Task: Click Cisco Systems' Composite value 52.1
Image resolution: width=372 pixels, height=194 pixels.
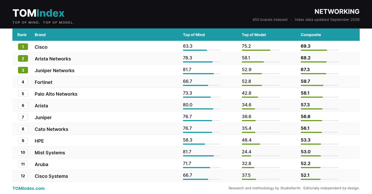Action: click(305, 175)
